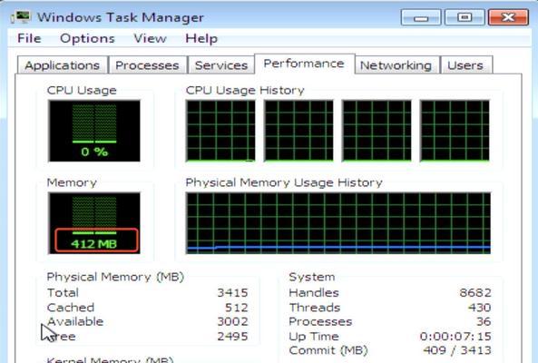
Task: Switch to the Services tab
Action: pyautogui.click(x=221, y=65)
